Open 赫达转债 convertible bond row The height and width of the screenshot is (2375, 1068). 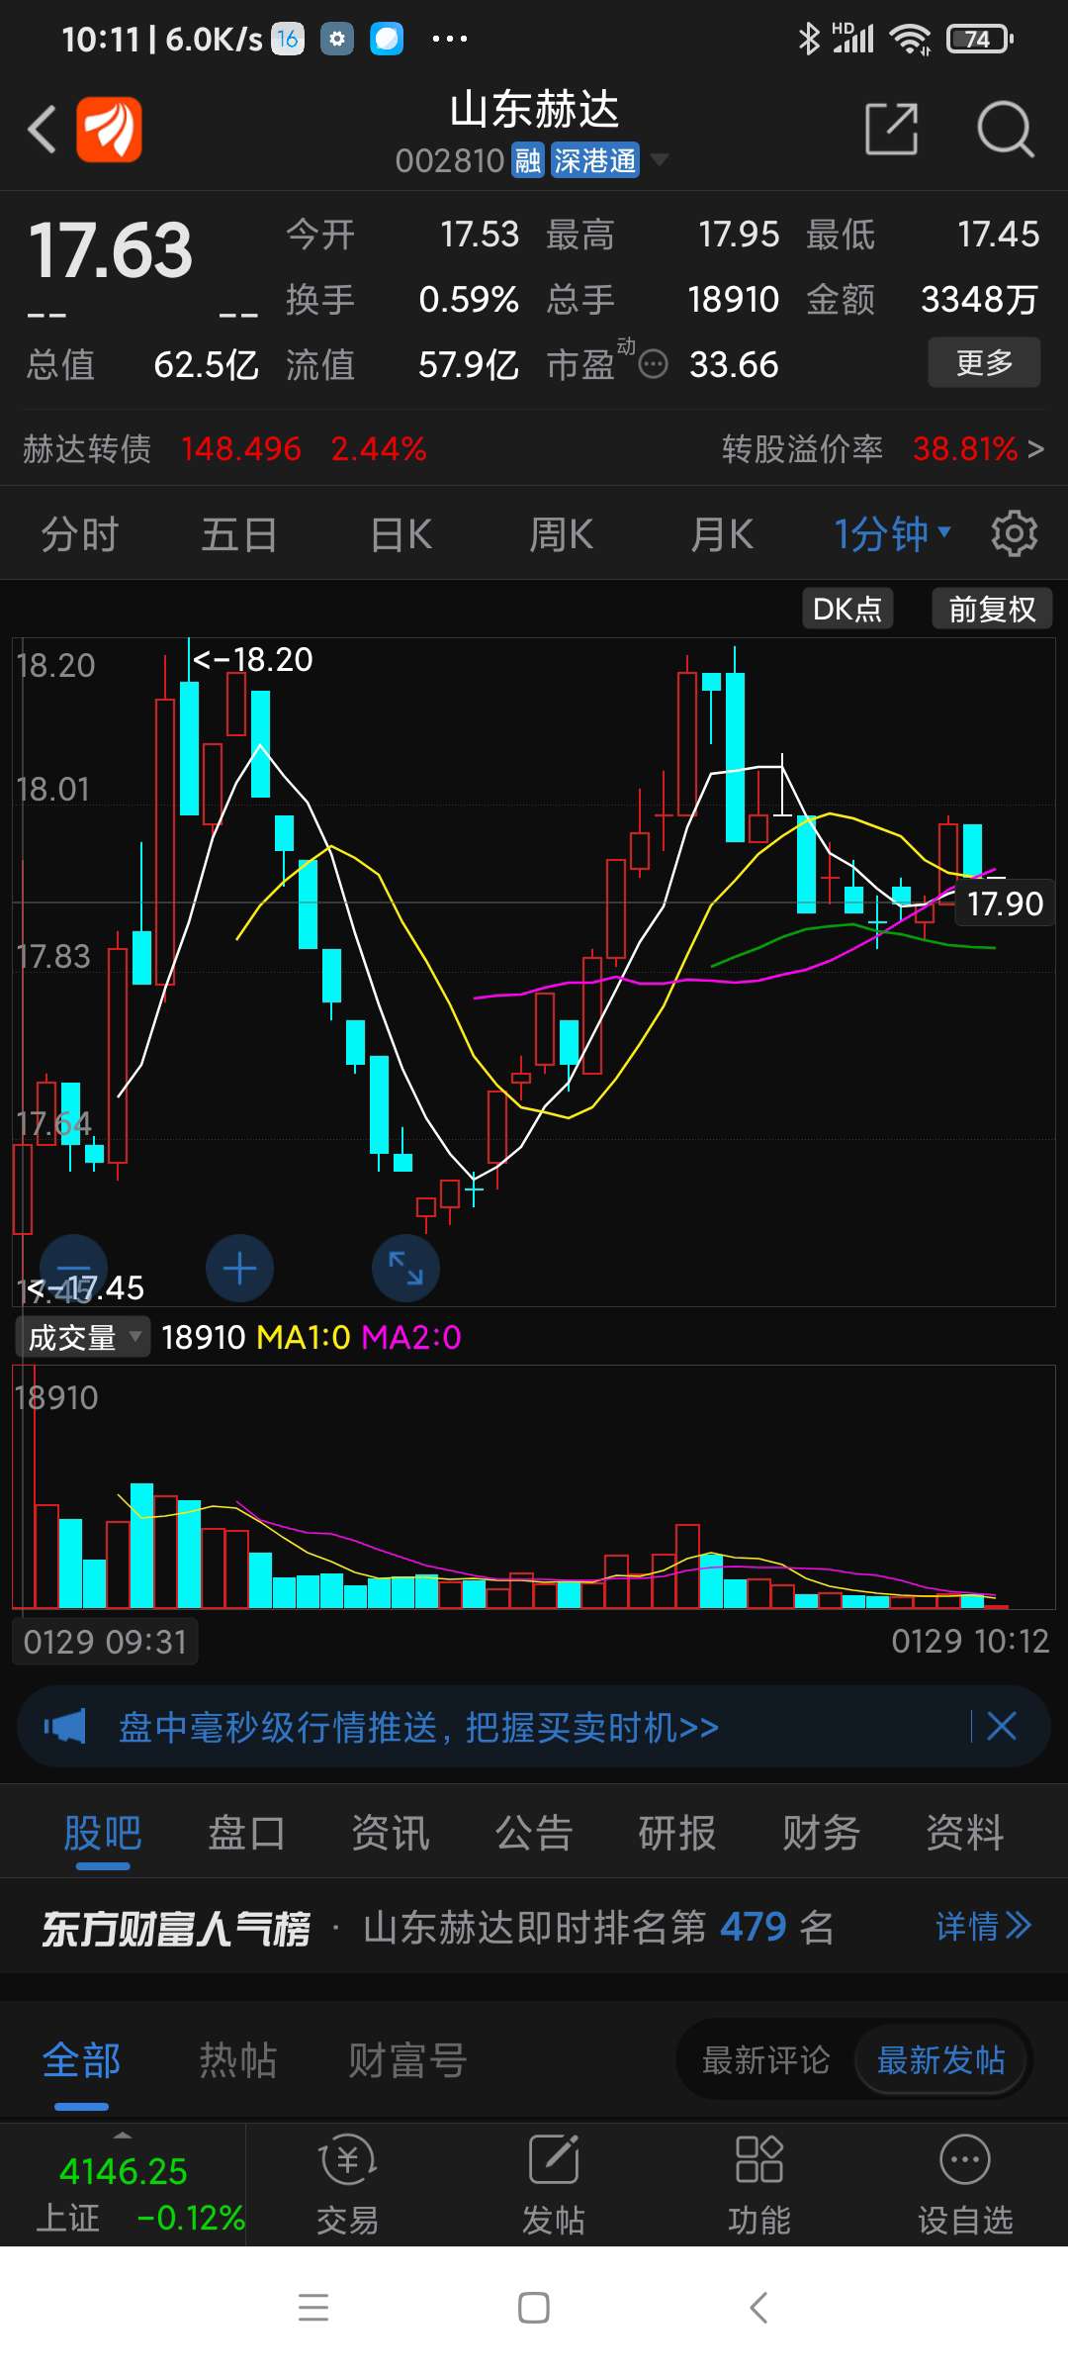225,449
